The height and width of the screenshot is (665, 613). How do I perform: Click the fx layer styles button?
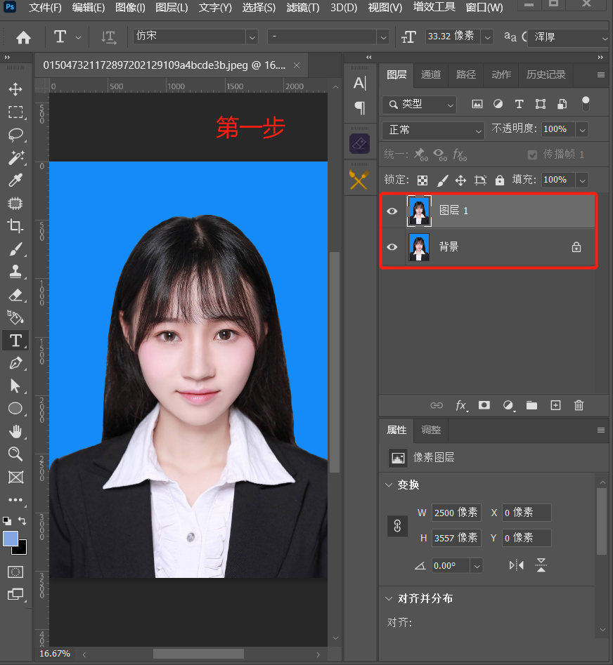[x=460, y=405]
